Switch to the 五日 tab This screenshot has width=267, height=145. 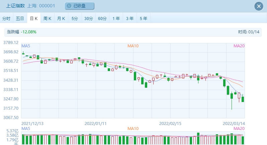(20, 18)
